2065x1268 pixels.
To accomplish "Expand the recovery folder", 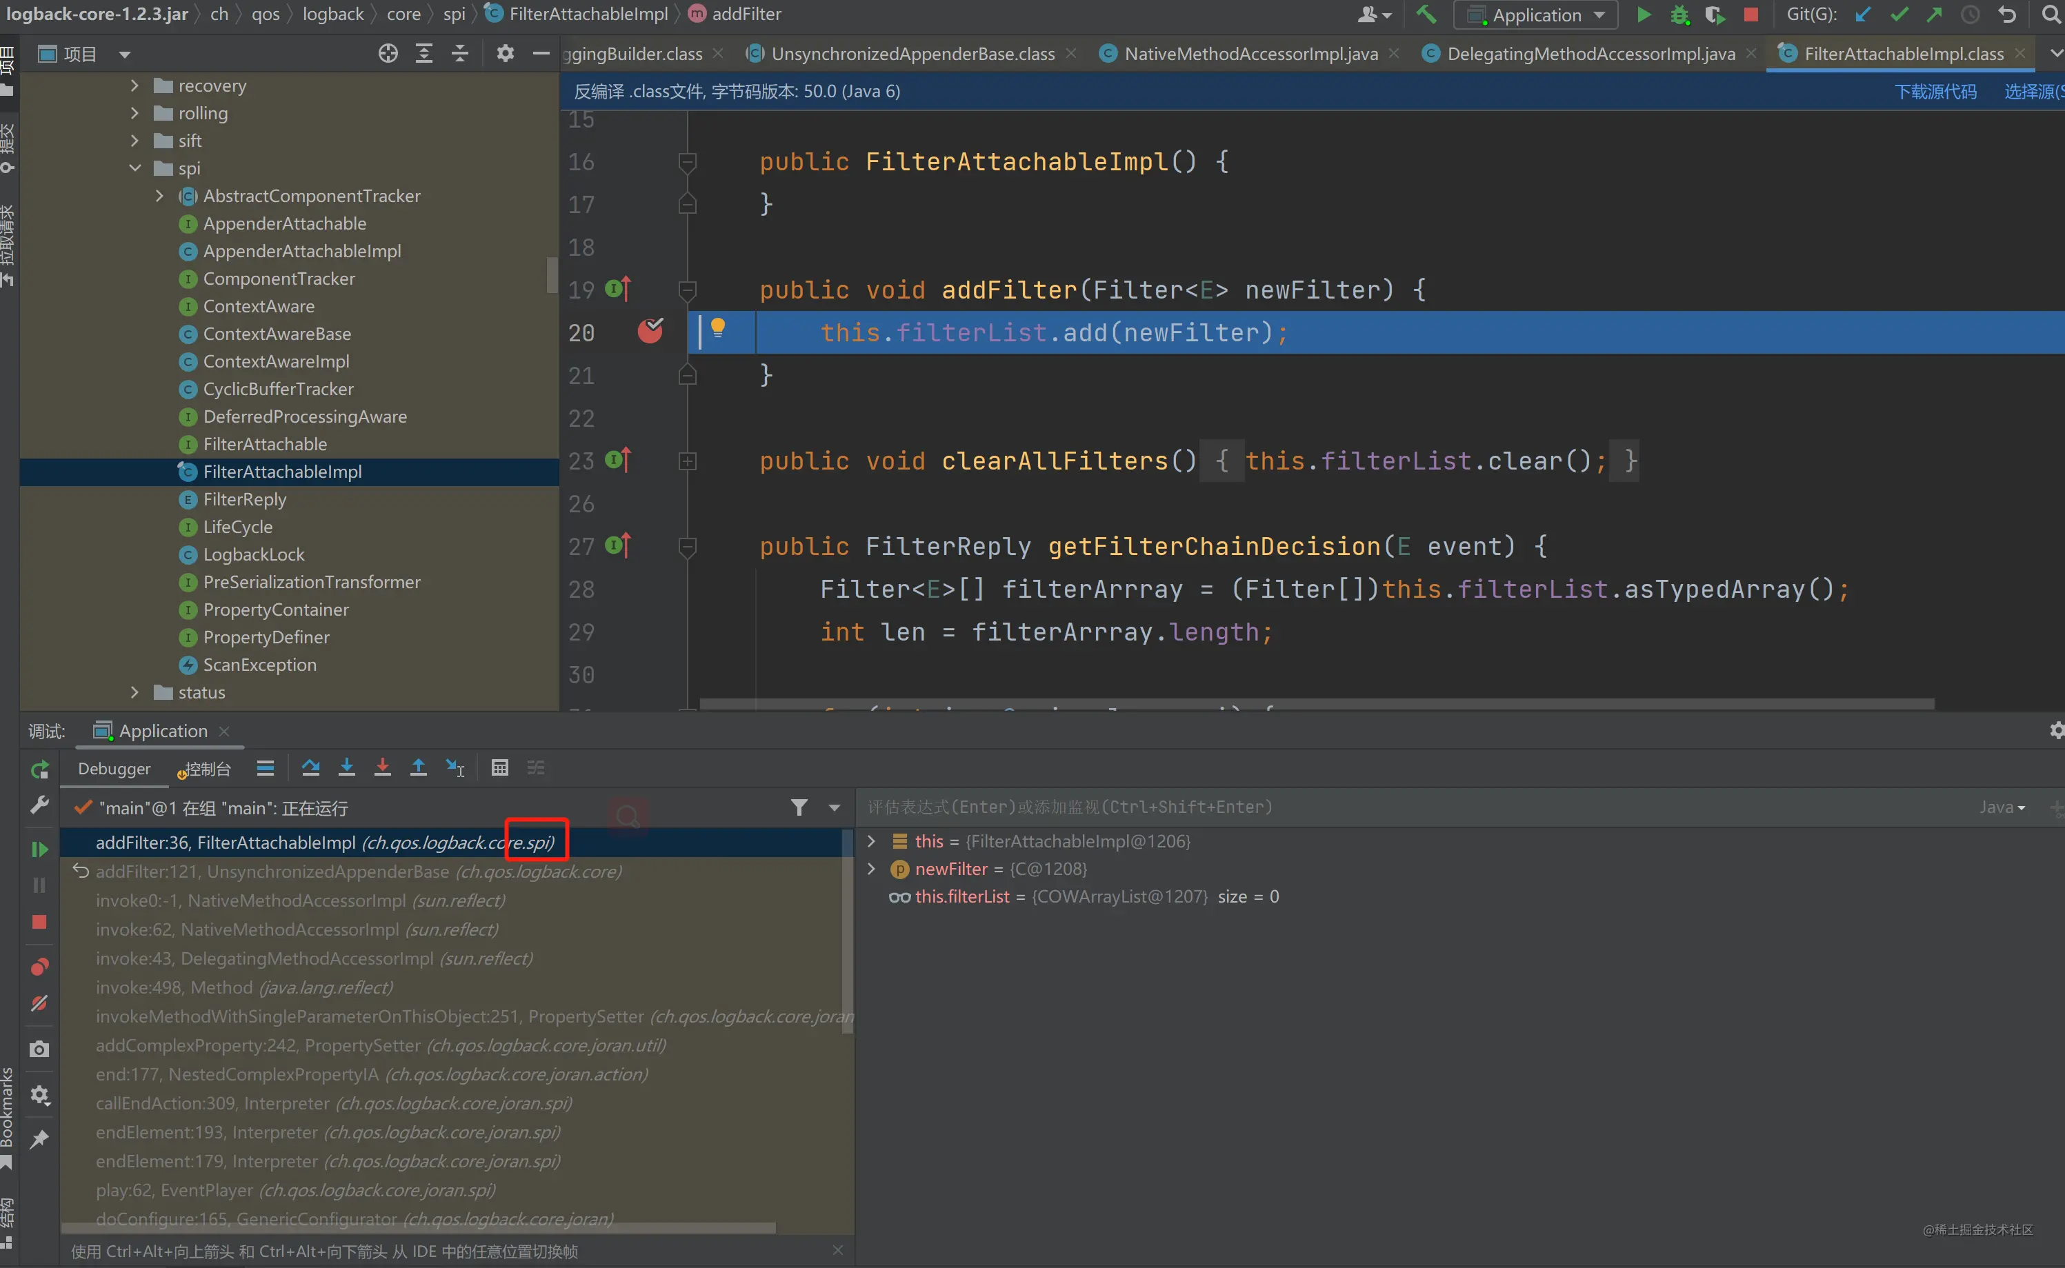I will point(134,85).
